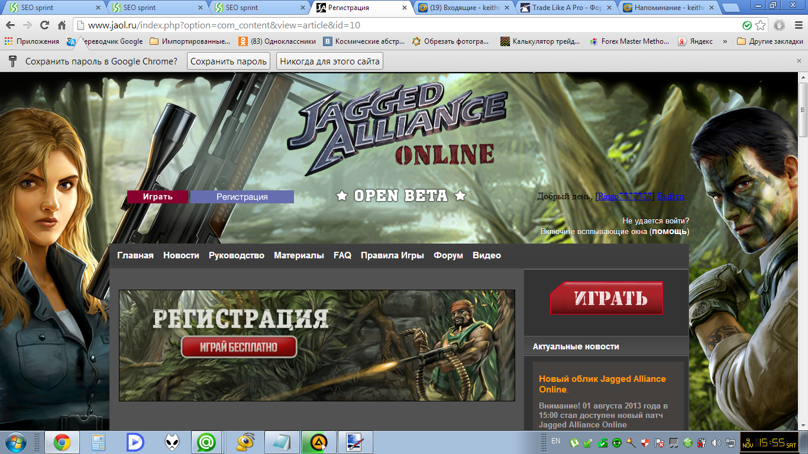Open the power plug tray icon
Screen dimensions: 808x454
[702, 442]
